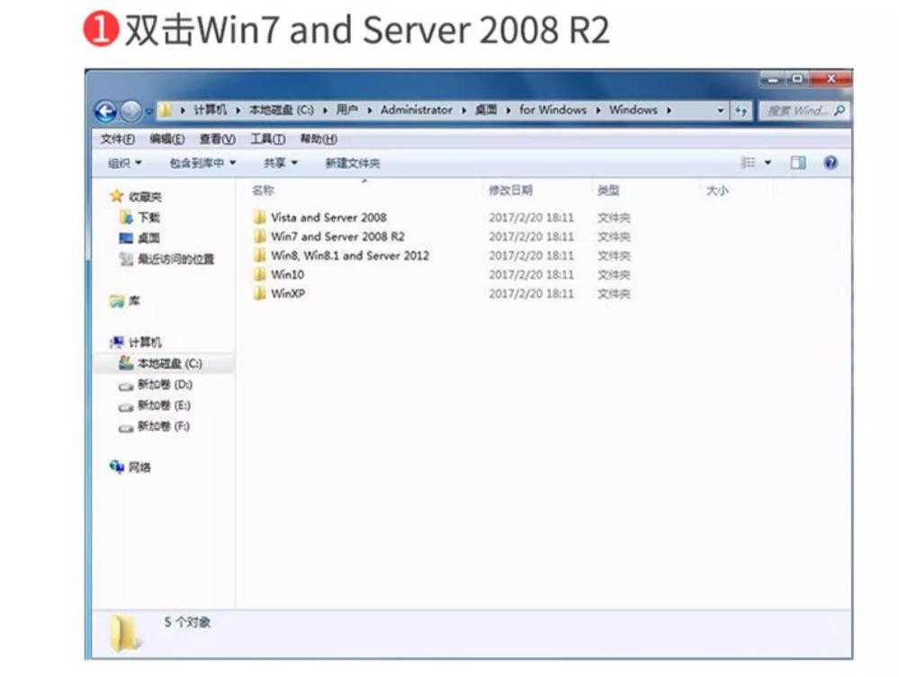The height and width of the screenshot is (677, 899).
Task: Expand the view options dropdown arrow
Action: (x=768, y=163)
